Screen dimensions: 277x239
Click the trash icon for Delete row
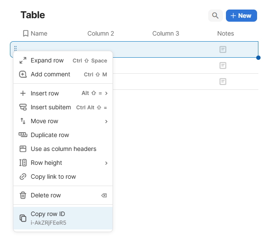(23, 195)
